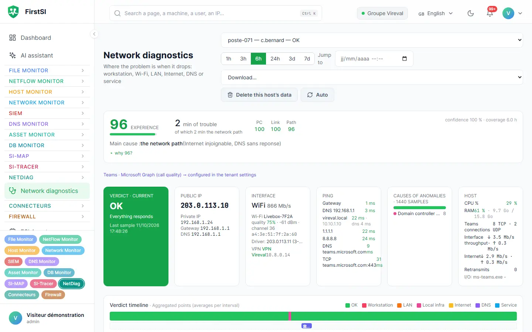532x332 pixels.
Task: Click Delete this host's data button
Action: pos(259,95)
